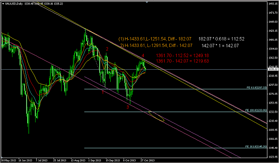Select the yellow ellipse drawing object

point(156,117)
